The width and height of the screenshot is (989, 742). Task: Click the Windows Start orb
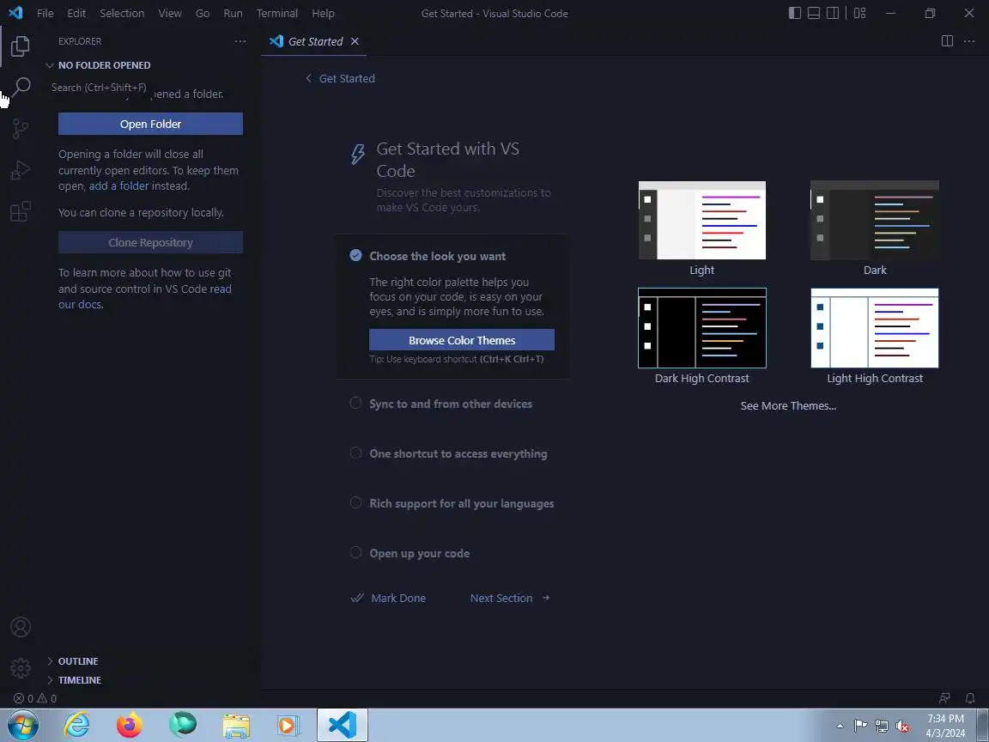click(22, 725)
